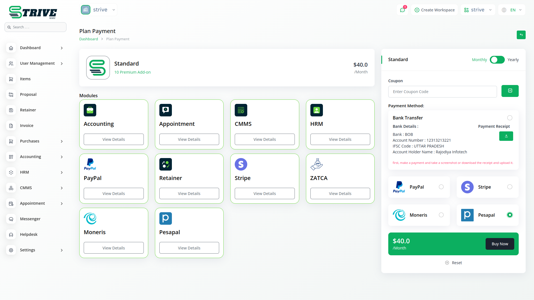Click the Messenger sidebar icon

click(x=11, y=219)
